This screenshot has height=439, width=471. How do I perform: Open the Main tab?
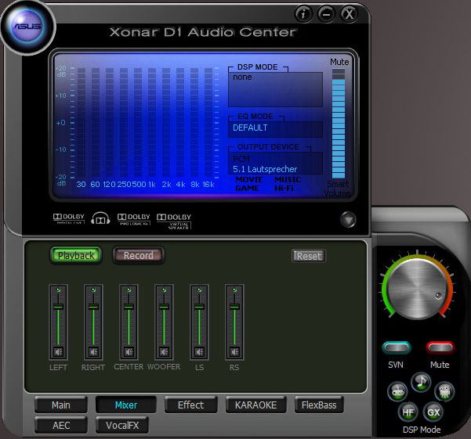[61, 405]
